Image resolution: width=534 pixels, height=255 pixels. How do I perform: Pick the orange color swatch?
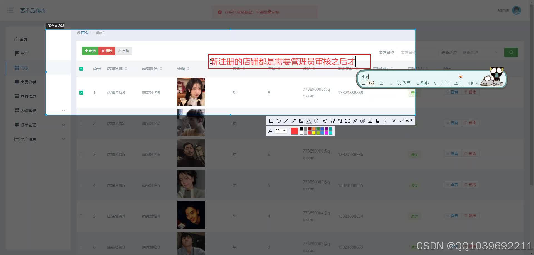(x=314, y=129)
